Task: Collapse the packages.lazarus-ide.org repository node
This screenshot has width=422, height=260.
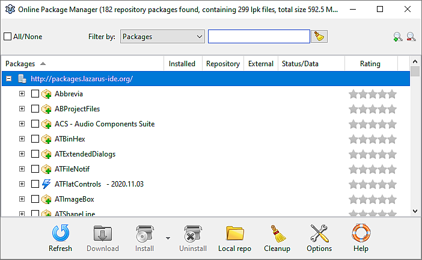Action: (9, 79)
